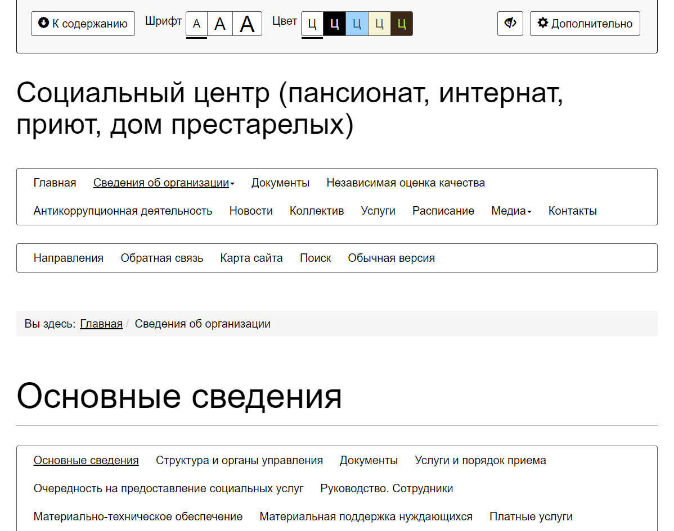Go to Антикоррупционная деятельность page

pos(123,211)
